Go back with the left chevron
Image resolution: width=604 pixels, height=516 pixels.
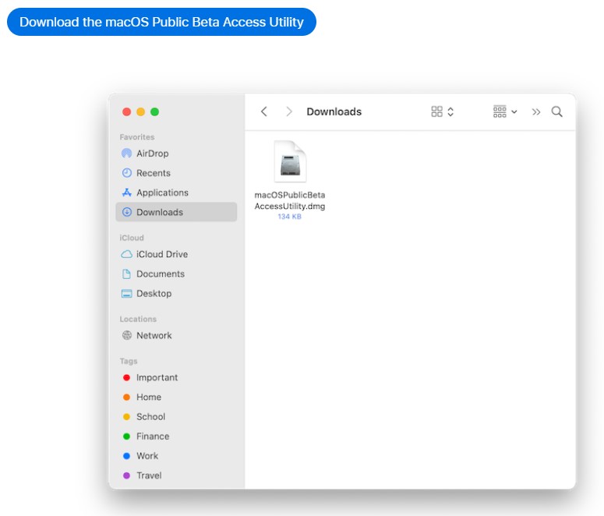[264, 111]
